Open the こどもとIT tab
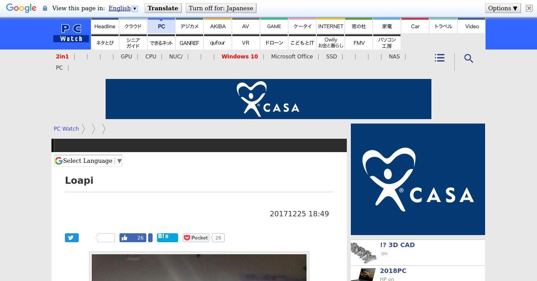The image size is (537, 281). click(x=302, y=42)
